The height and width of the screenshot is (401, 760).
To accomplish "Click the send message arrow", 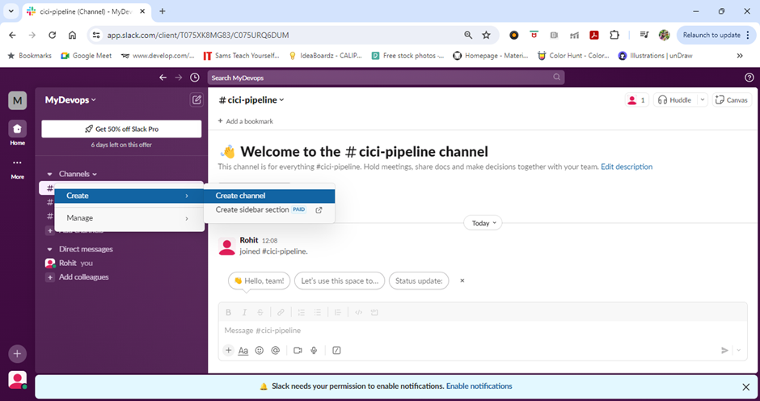I will click(724, 350).
